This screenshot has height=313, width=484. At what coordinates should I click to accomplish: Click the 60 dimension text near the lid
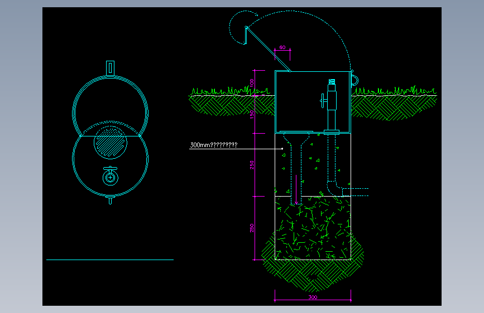282,47
